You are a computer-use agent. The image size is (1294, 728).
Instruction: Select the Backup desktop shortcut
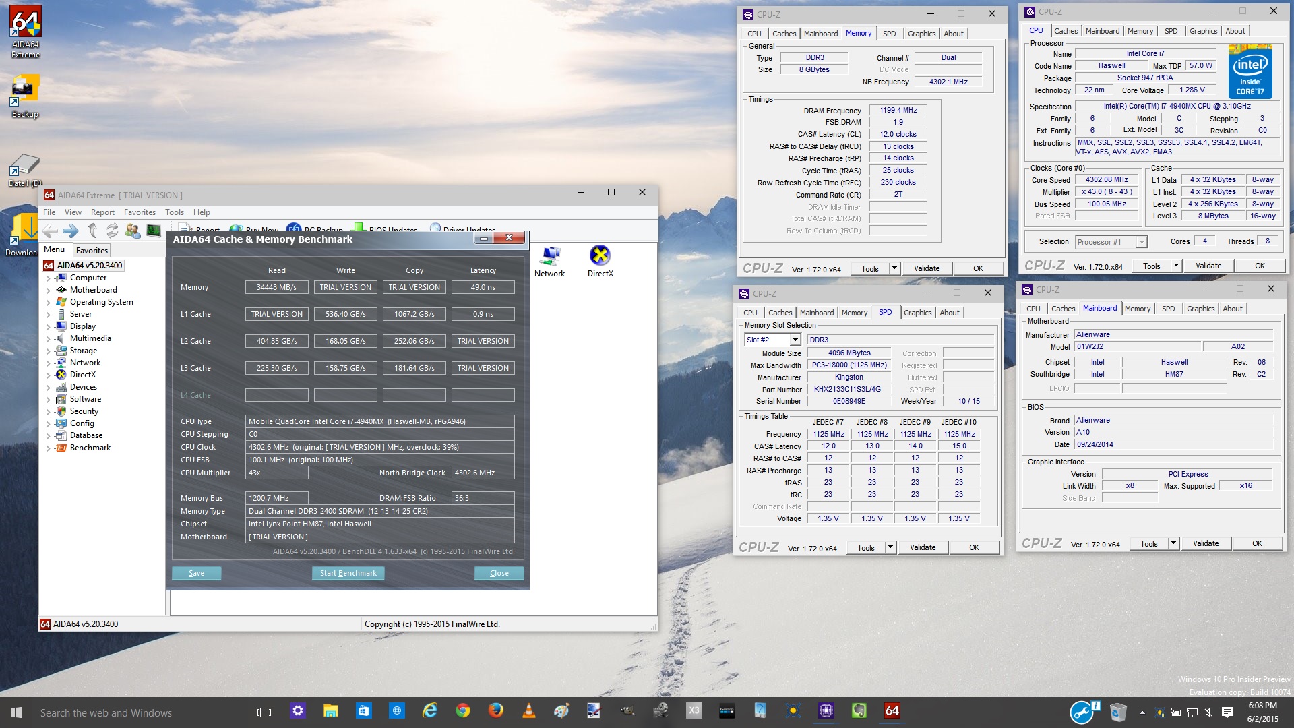click(26, 96)
